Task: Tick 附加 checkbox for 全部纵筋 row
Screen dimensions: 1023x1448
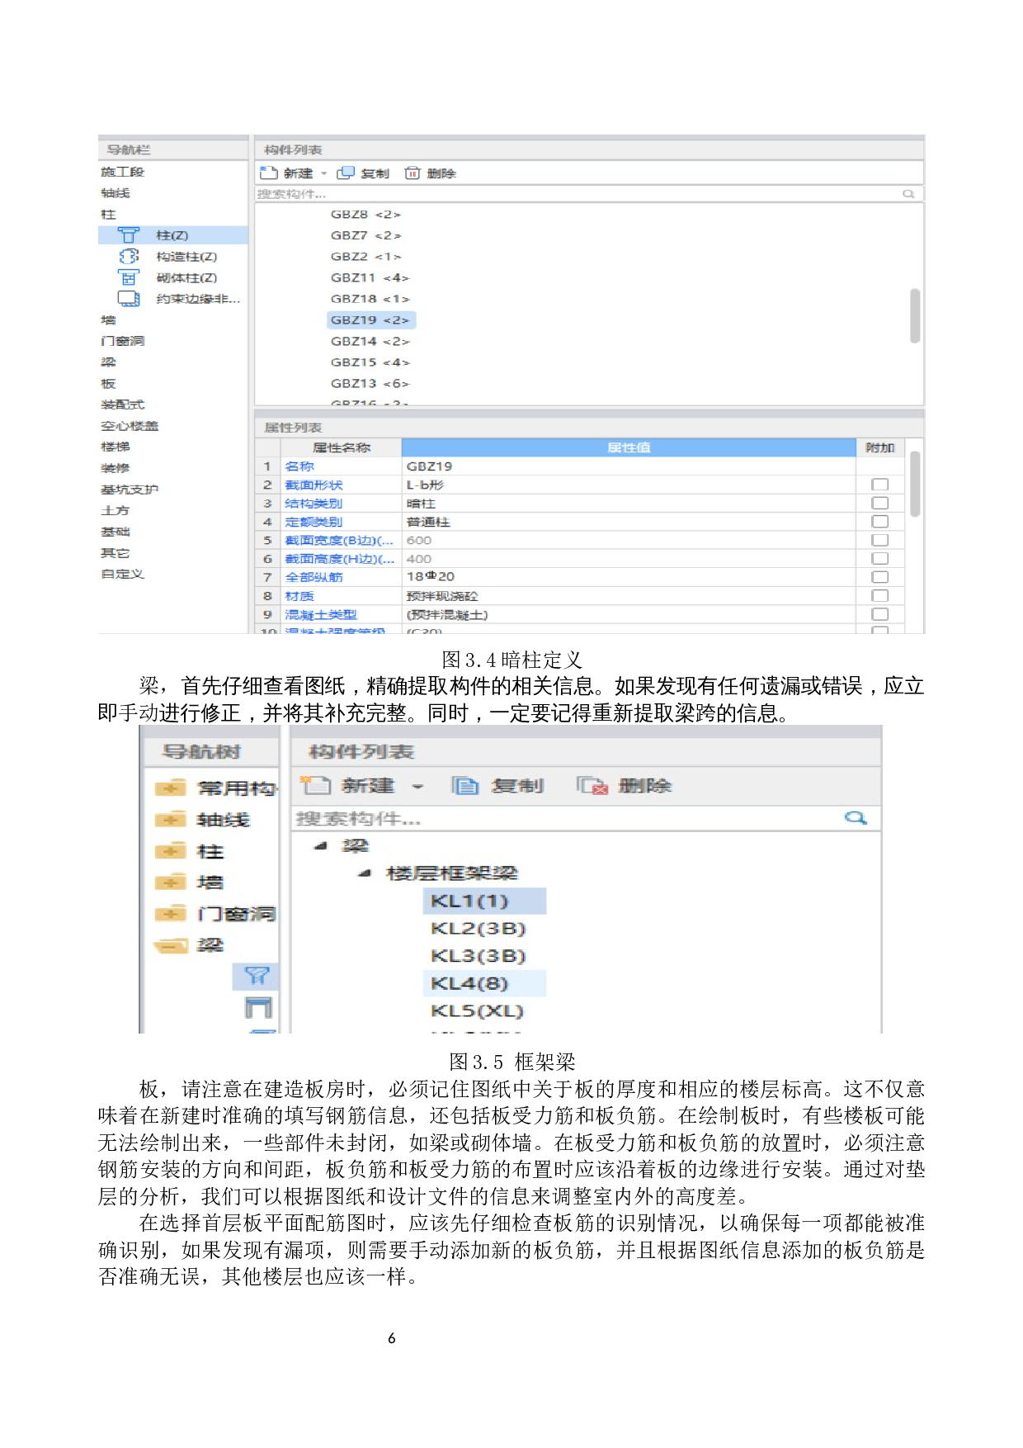Action: point(880,577)
